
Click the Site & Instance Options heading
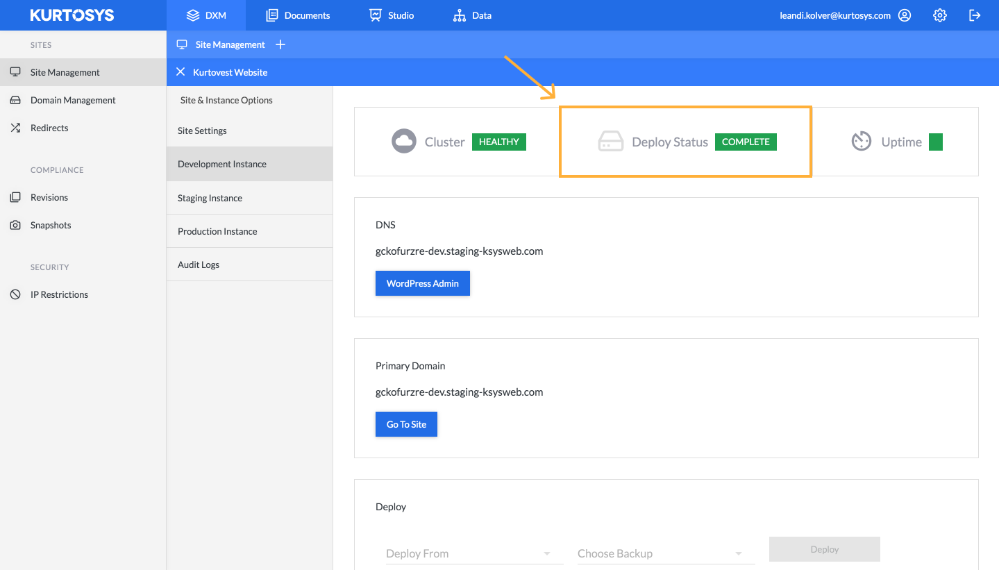(226, 100)
